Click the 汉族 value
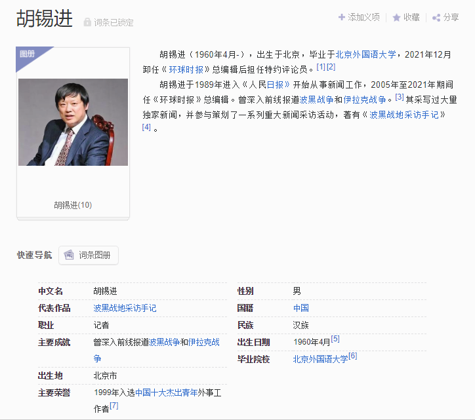This screenshot has width=475, height=420. [x=301, y=325]
